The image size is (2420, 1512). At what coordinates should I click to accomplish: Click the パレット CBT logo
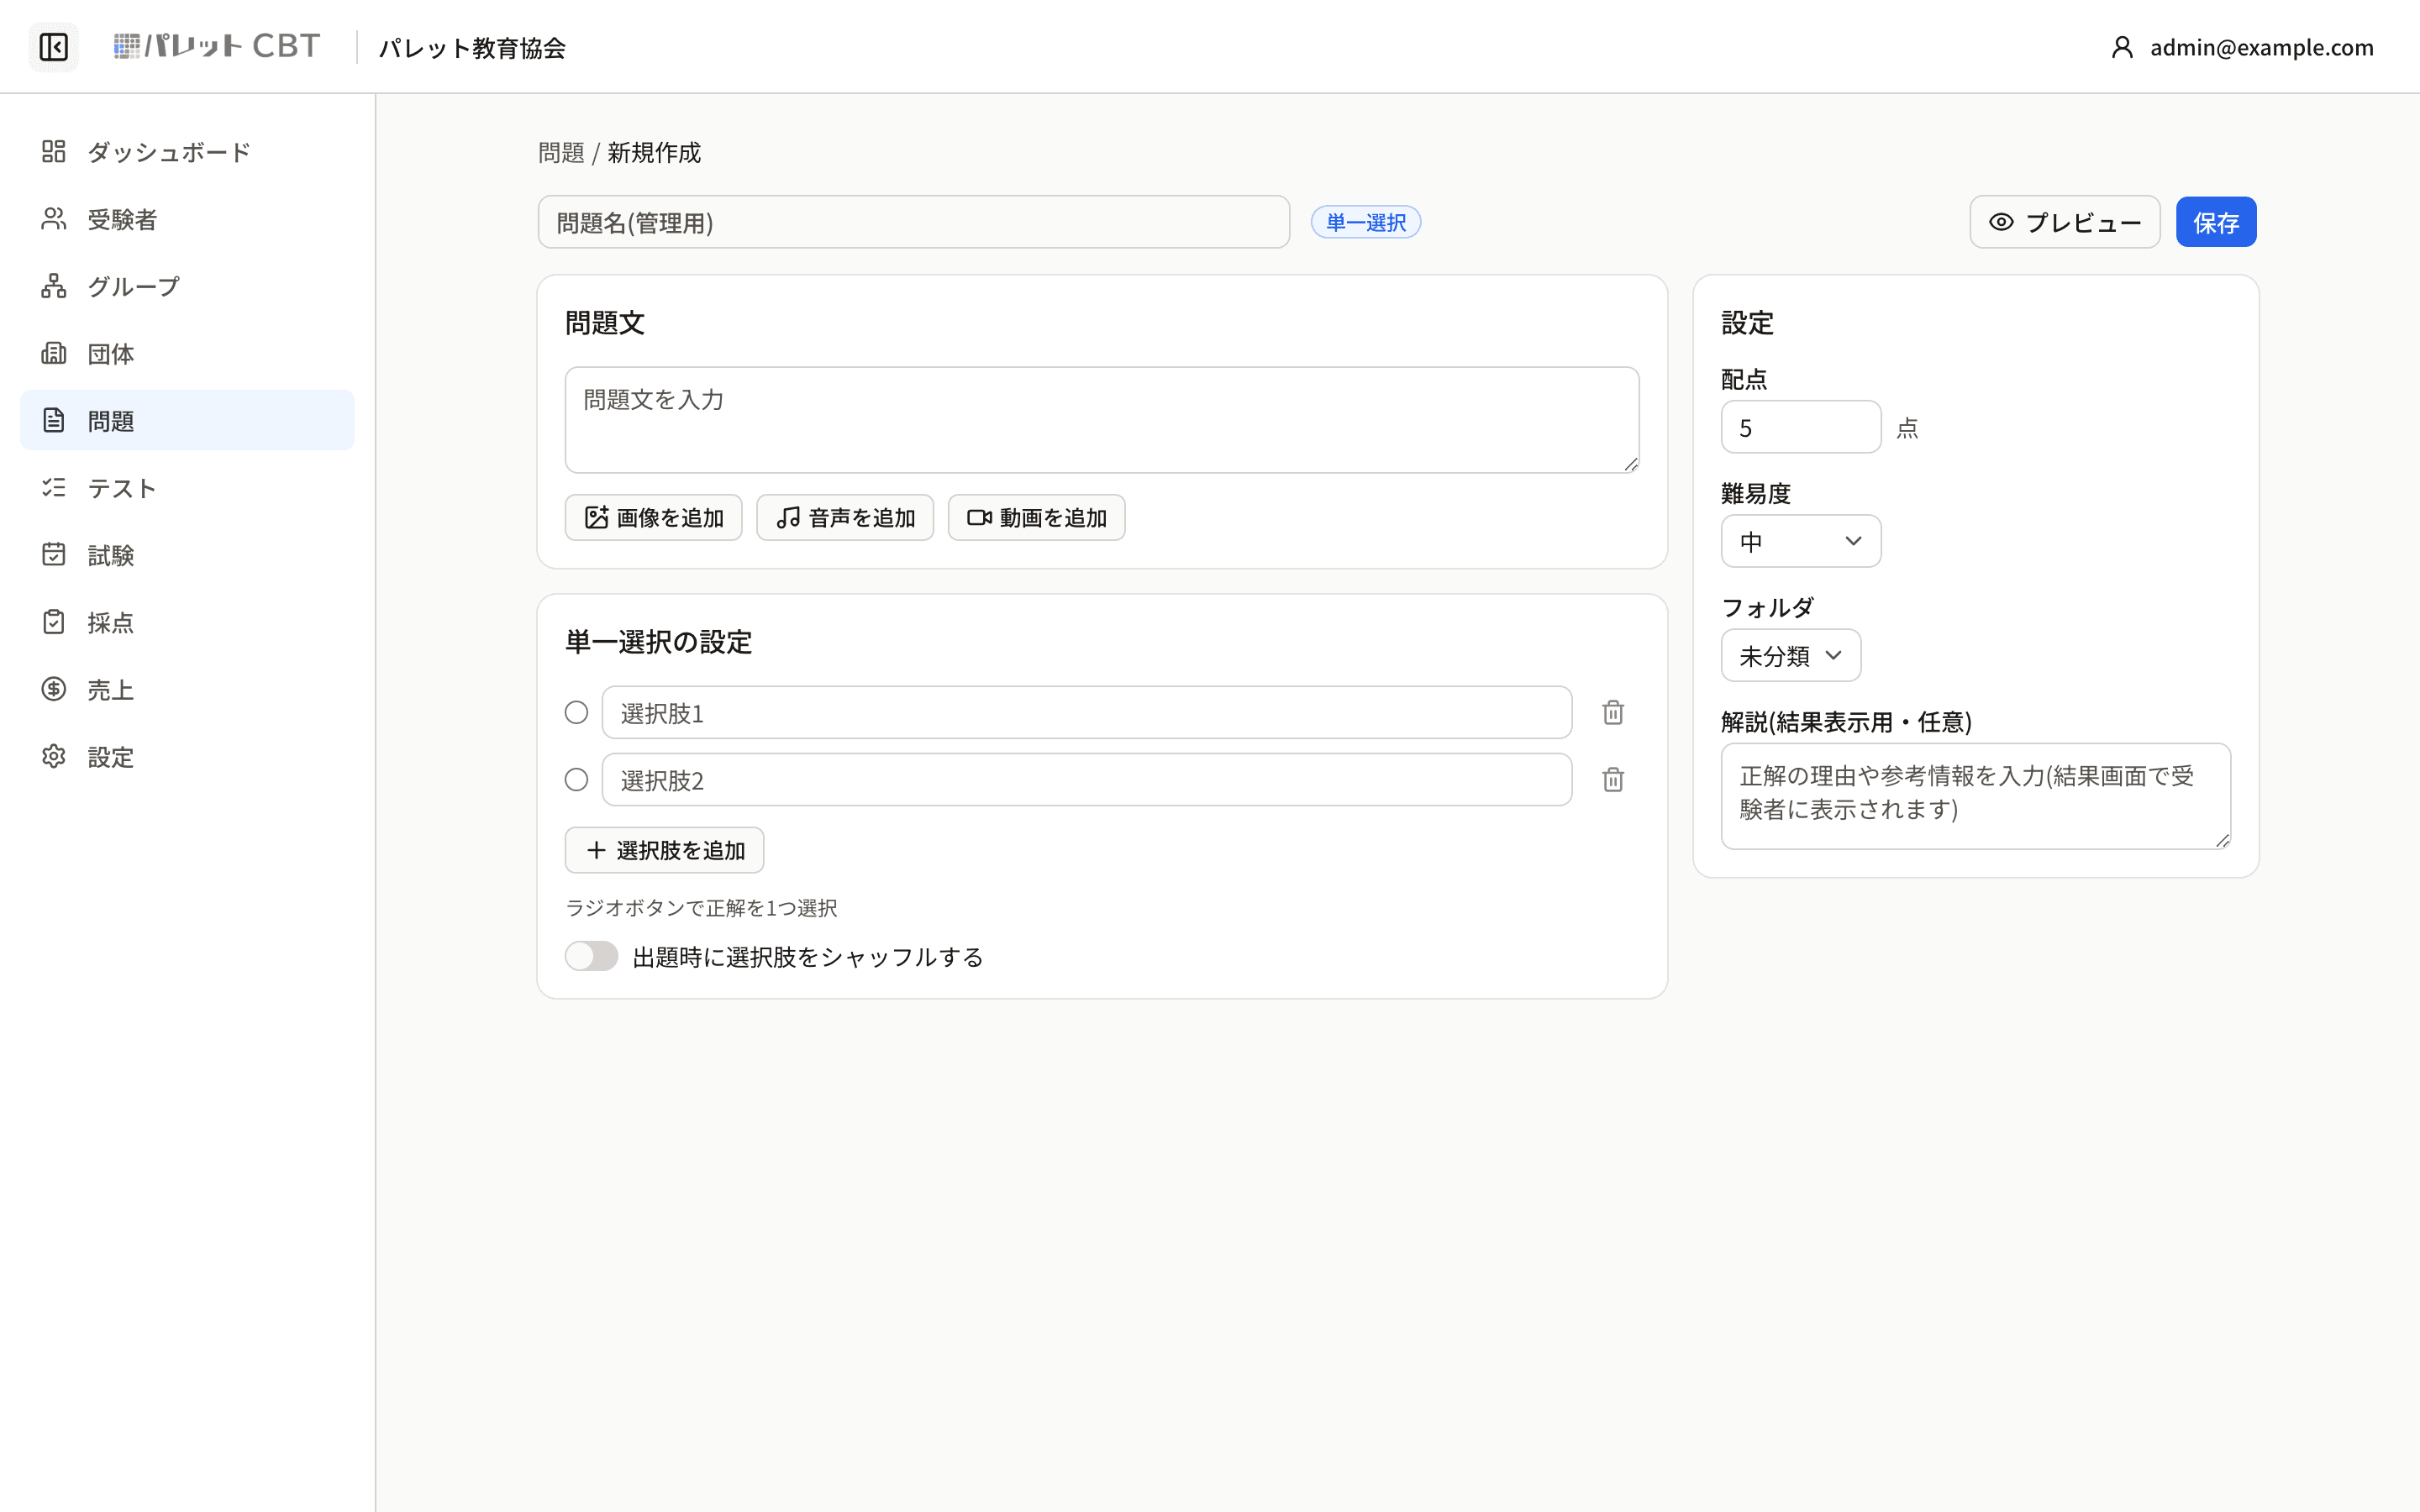pos(217,46)
